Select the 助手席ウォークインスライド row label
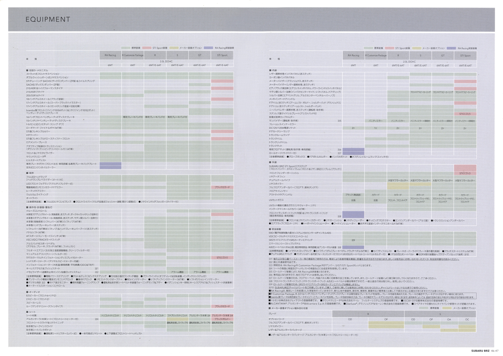 pyautogui.click(x=39, y=326)
